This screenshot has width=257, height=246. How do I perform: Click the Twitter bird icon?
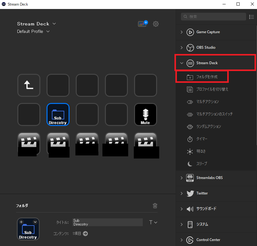[190, 194]
